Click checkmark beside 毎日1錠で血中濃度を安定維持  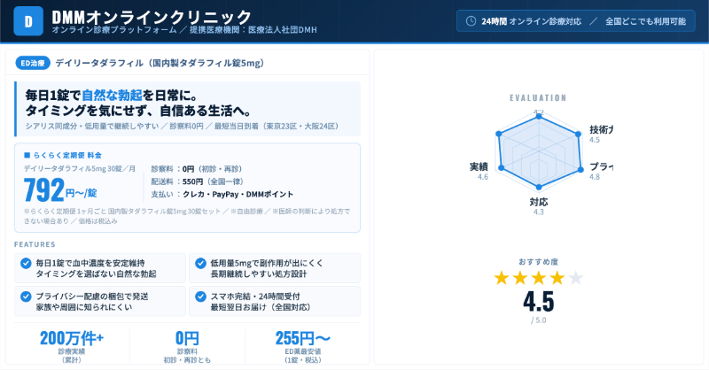[25, 263]
